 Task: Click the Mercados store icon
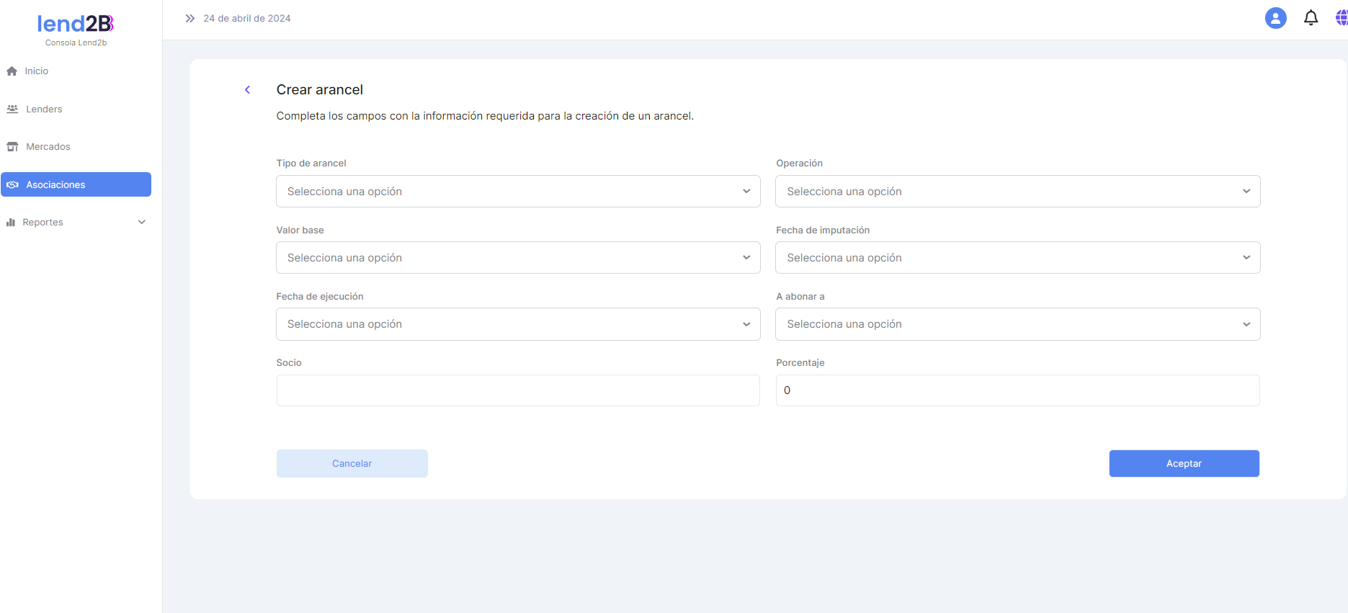coord(12,147)
